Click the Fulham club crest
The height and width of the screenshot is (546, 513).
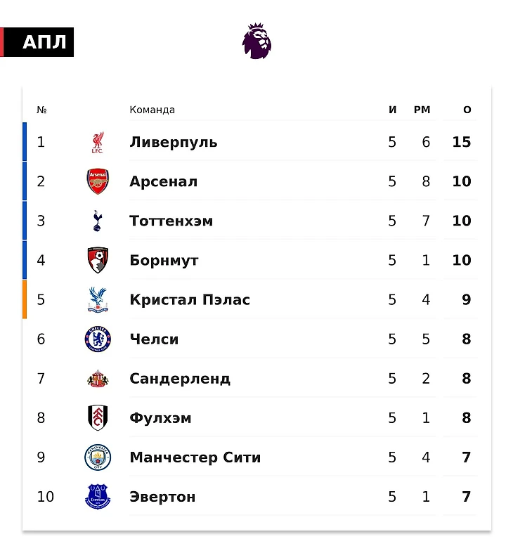pos(98,418)
